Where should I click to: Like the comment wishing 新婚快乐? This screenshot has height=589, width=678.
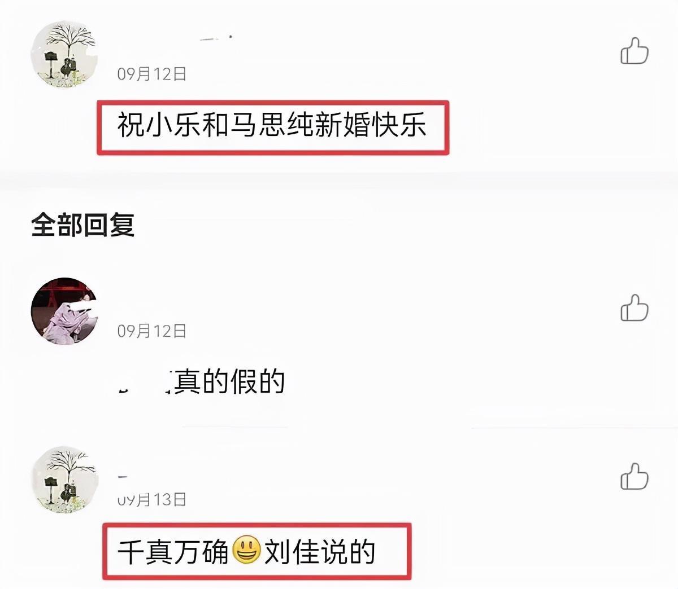[634, 51]
